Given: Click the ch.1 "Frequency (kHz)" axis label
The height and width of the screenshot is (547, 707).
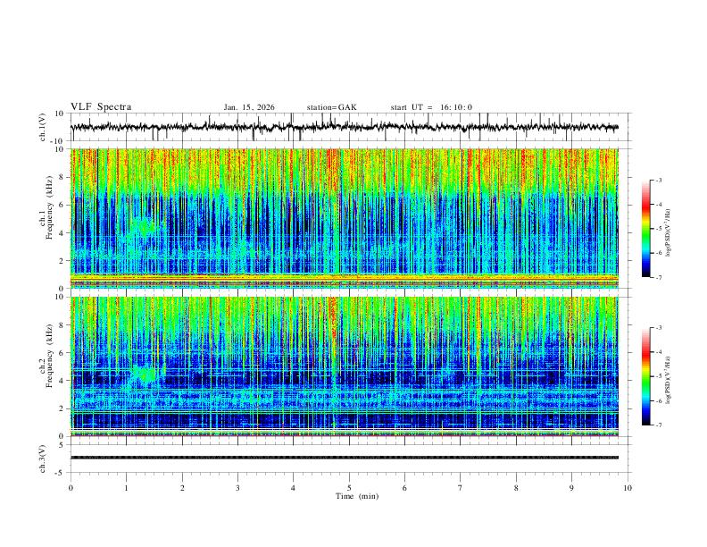Looking at the screenshot, I should pyautogui.click(x=49, y=208).
